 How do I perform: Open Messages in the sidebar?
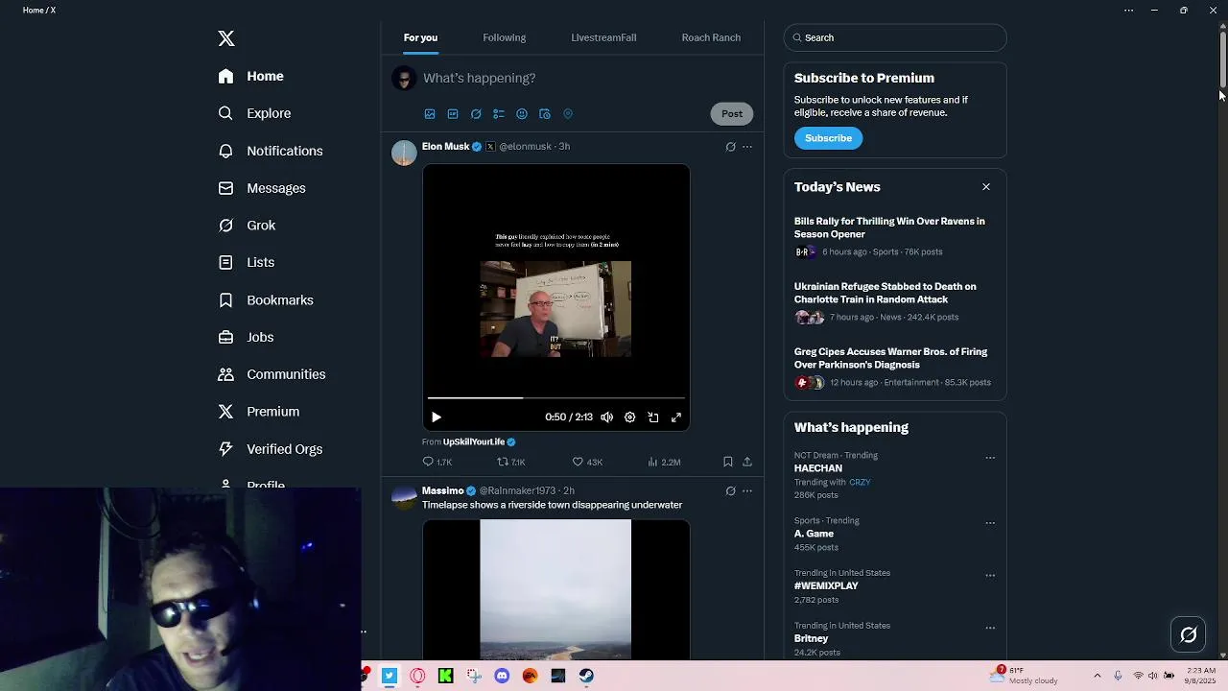tap(261, 188)
